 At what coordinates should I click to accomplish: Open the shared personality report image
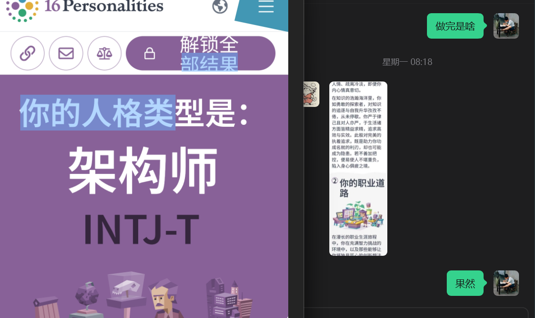[358, 169]
